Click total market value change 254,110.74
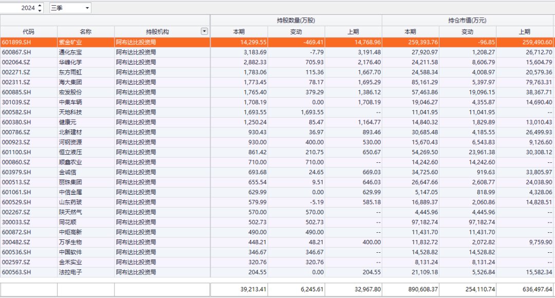The image size is (555, 298). point(480,289)
